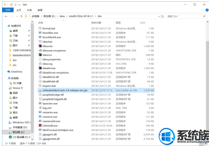Click the Uninstall.exe icon
This screenshot has height=146, width=209.
[40, 126]
